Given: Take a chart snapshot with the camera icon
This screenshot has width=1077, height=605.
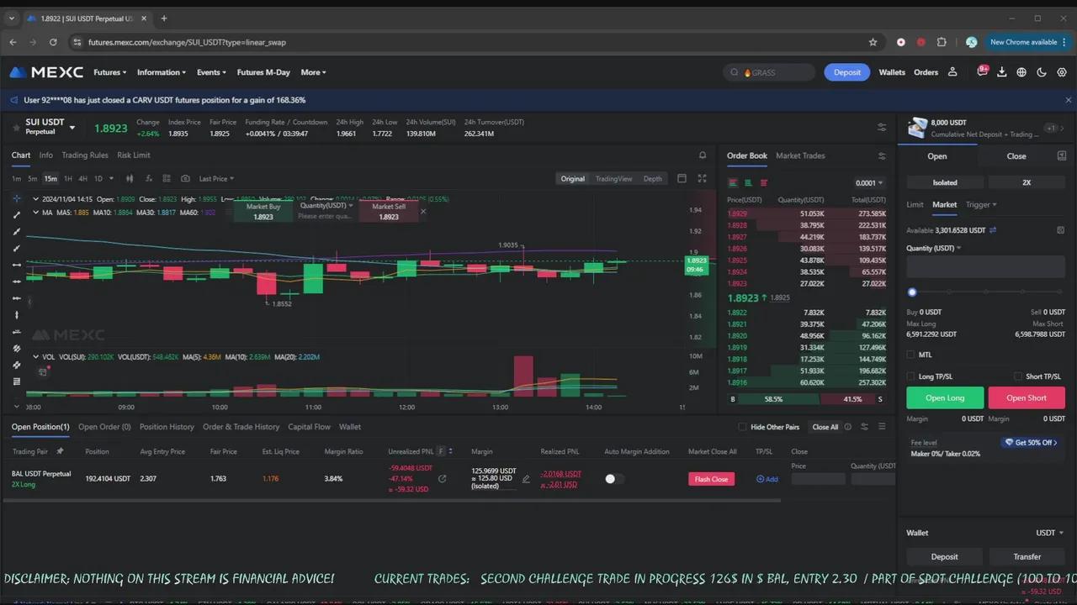Looking at the screenshot, I should (185, 178).
